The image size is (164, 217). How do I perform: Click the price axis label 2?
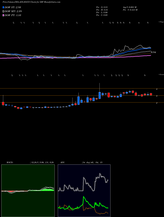157,103
